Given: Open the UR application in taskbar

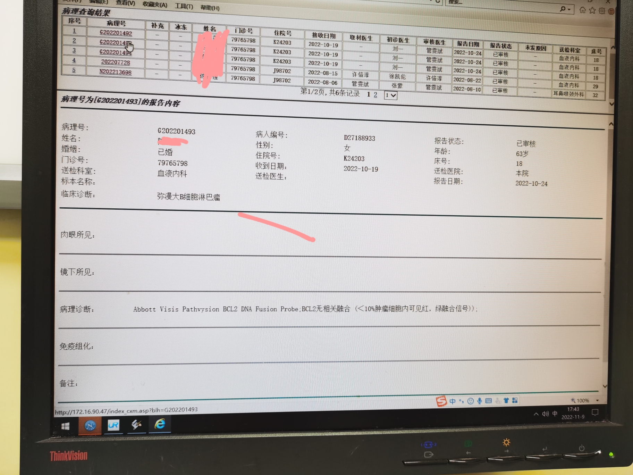Looking at the screenshot, I should (113, 425).
